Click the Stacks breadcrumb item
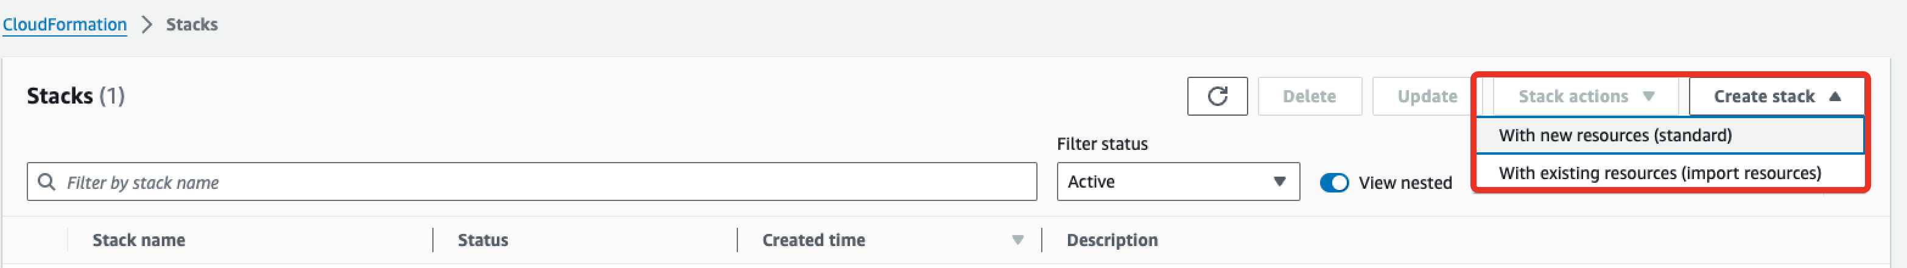The height and width of the screenshot is (268, 1907). pos(192,24)
